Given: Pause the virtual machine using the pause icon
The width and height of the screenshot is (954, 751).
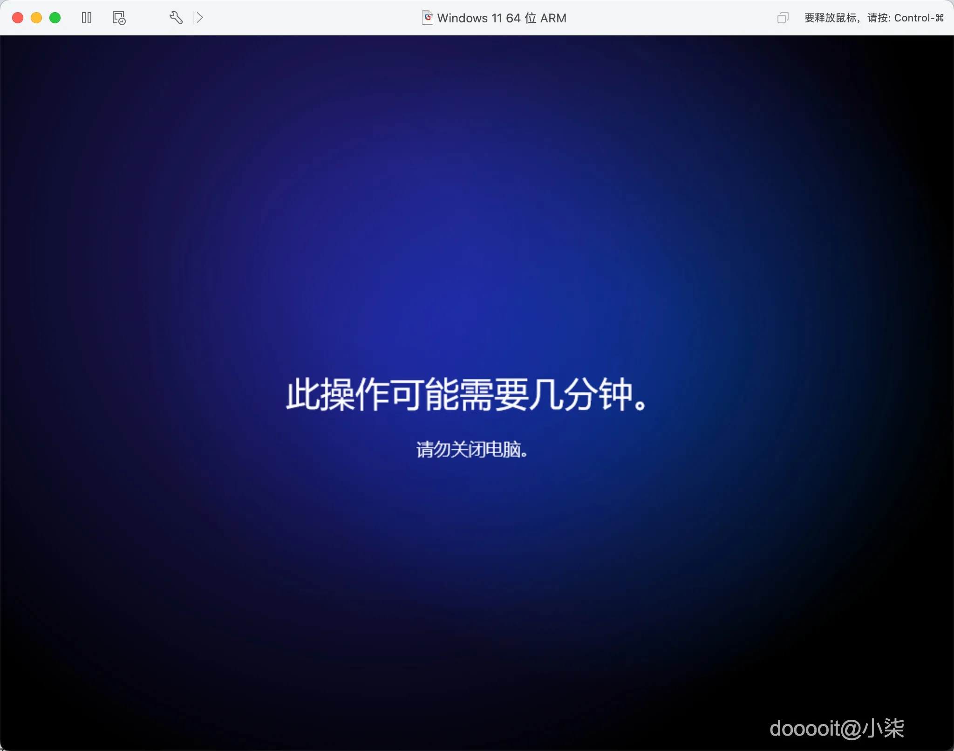Looking at the screenshot, I should (x=87, y=18).
